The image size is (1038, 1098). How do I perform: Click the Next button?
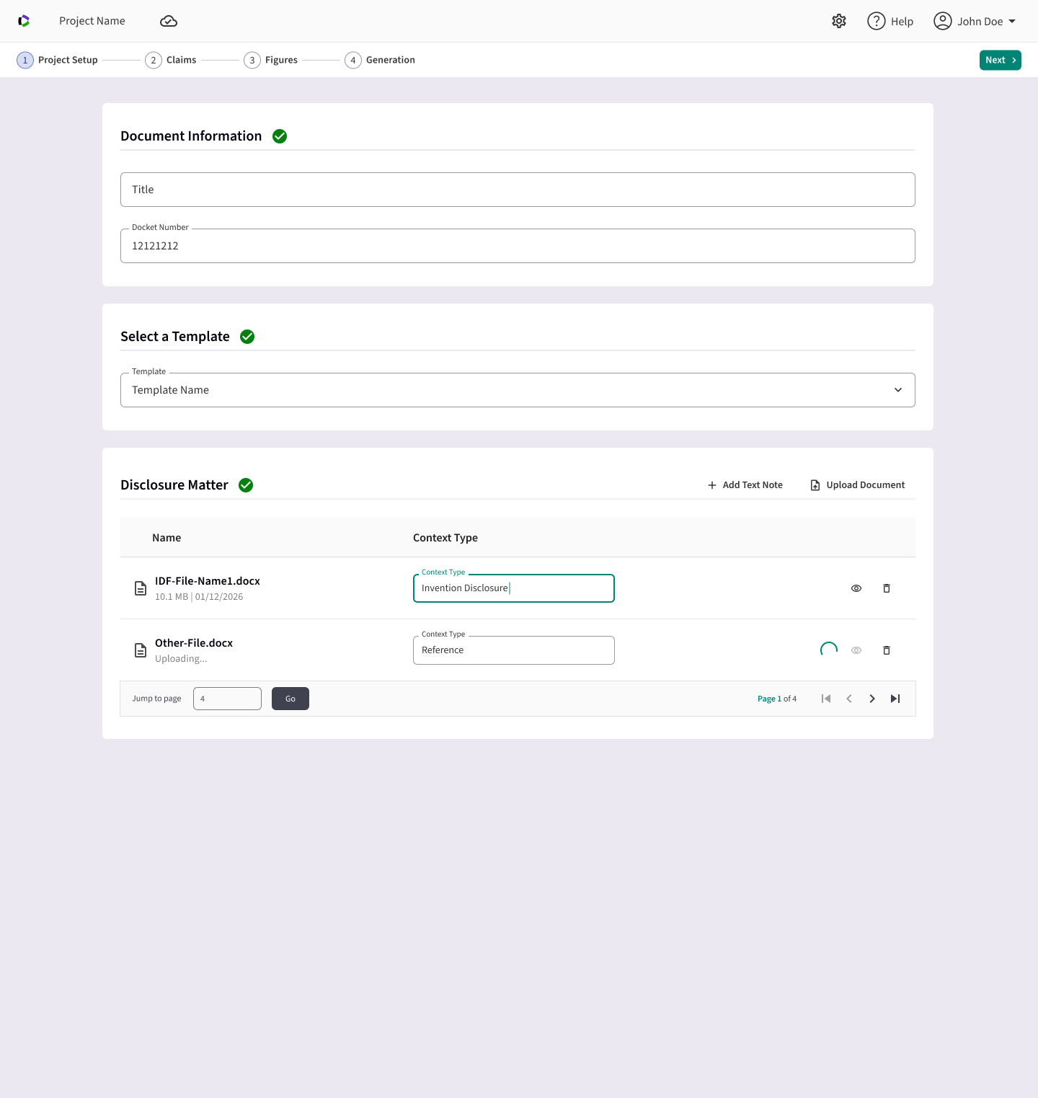pos(1001,60)
